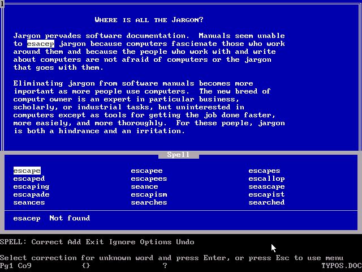Click the window number 1 indicator
Viewport: 362px width, 272px height.
[x=2, y=3]
